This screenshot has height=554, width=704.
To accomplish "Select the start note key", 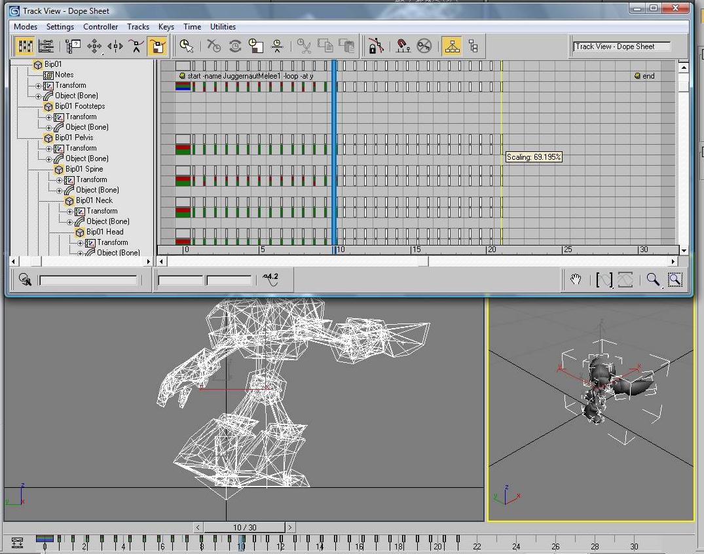I will [x=182, y=76].
